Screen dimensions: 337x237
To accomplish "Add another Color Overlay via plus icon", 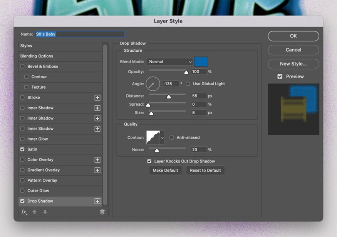I will pyautogui.click(x=97, y=160).
